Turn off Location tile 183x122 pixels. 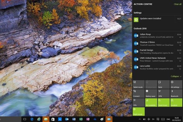coord(176,102)
